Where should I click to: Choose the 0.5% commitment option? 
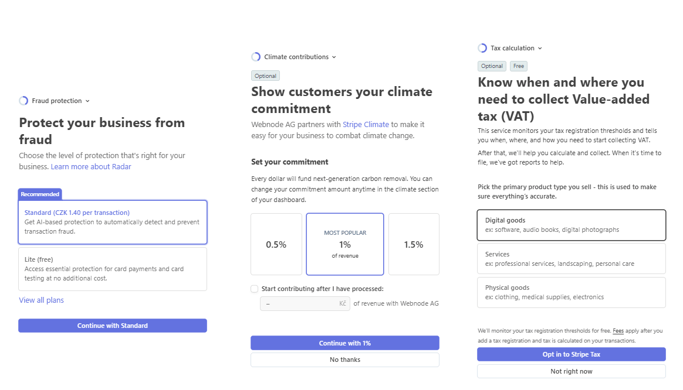(x=276, y=244)
